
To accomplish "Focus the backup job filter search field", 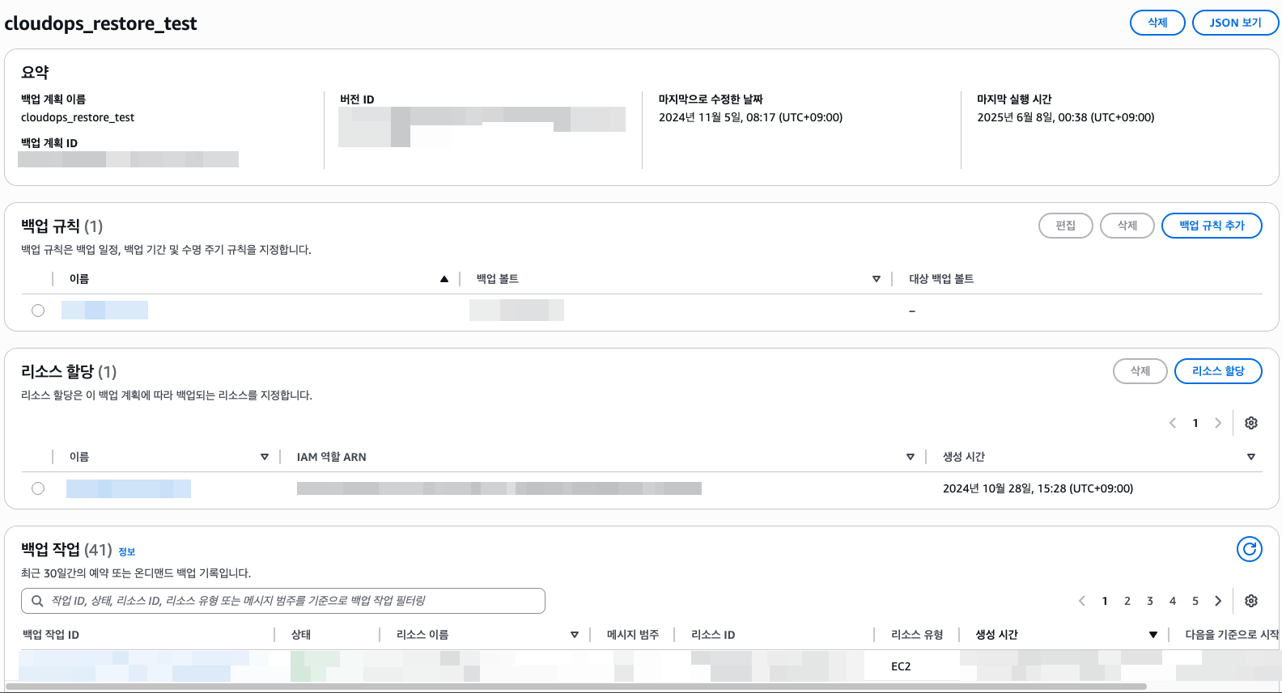I will tap(291, 601).
